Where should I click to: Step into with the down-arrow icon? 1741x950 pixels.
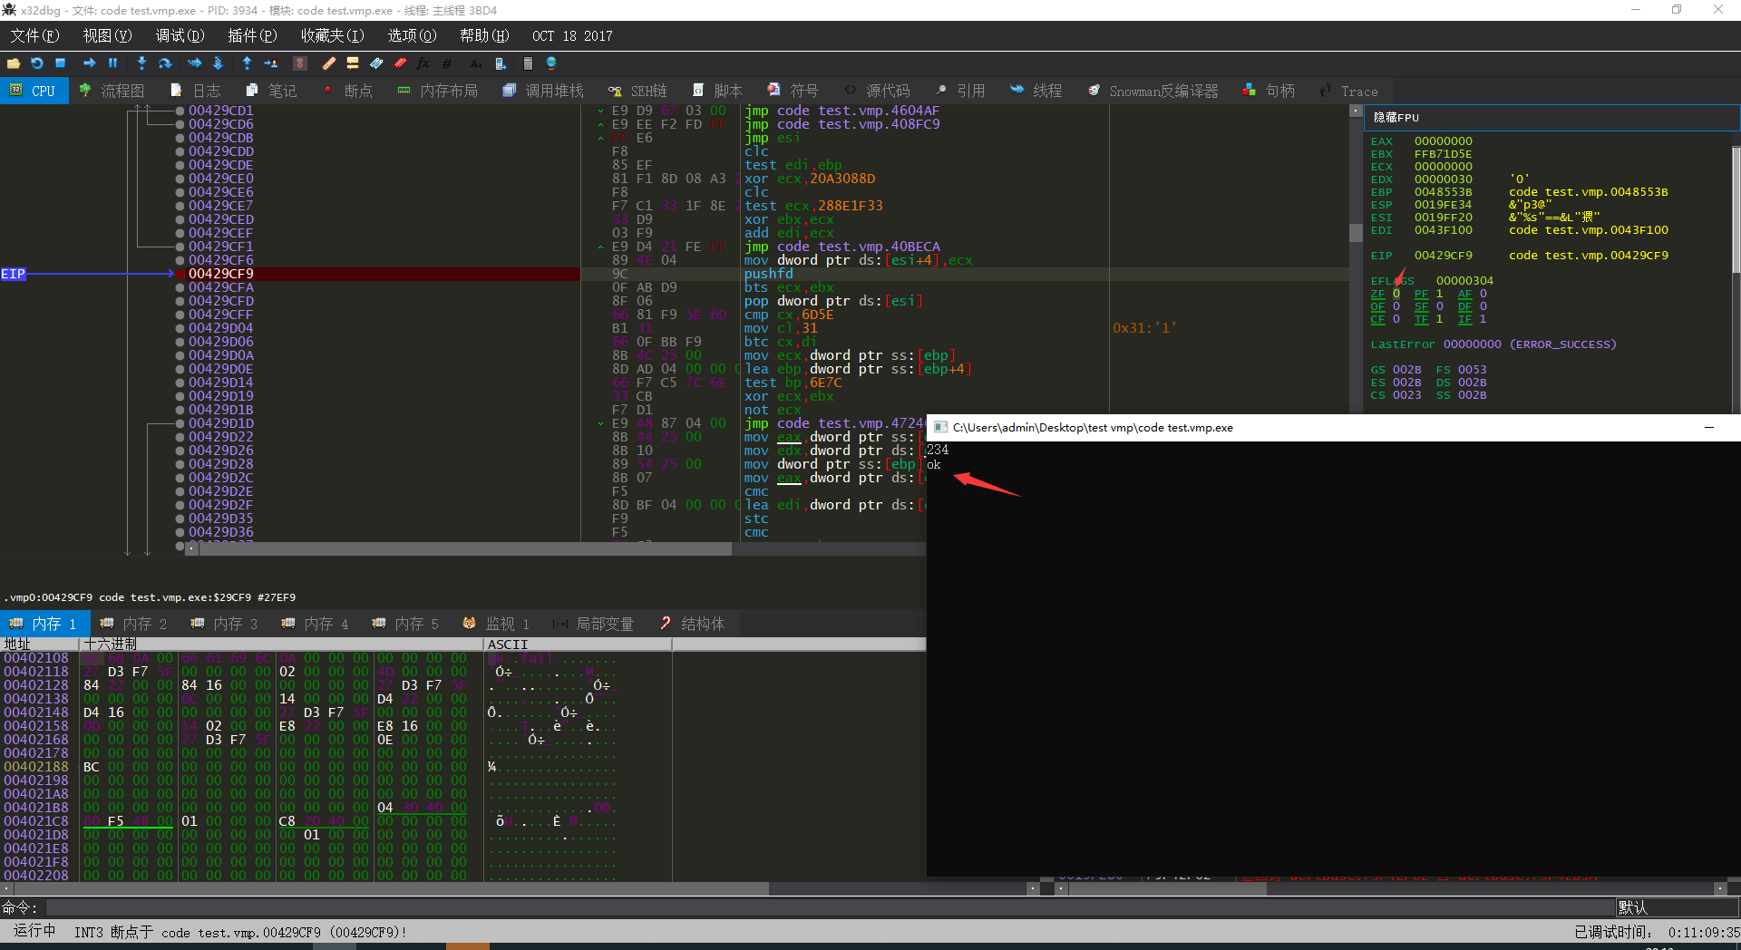pos(141,63)
